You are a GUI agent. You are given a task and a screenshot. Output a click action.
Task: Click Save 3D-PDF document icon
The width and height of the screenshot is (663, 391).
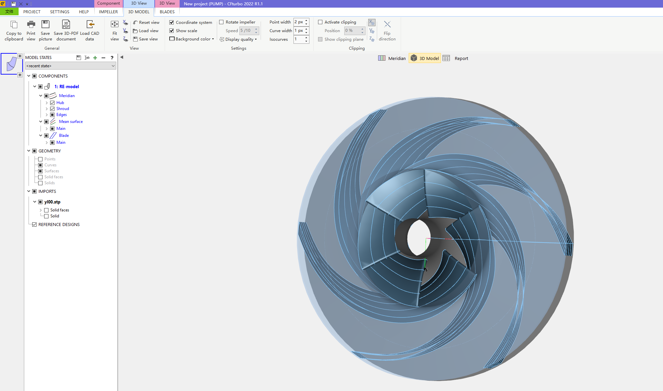coord(66,25)
